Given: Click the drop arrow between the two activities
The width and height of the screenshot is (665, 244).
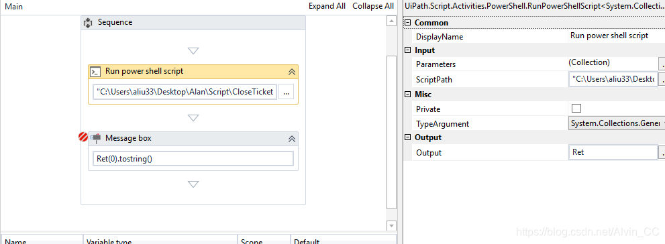Looking at the screenshot, I should coord(193,118).
